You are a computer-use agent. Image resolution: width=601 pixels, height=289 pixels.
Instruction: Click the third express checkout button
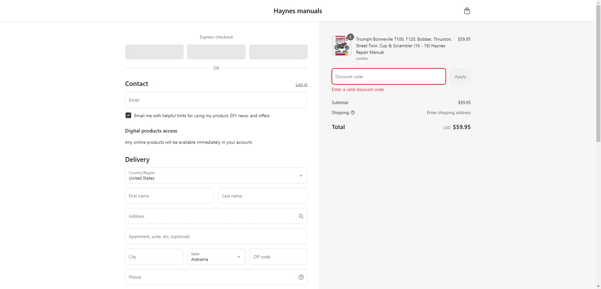point(278,52)
